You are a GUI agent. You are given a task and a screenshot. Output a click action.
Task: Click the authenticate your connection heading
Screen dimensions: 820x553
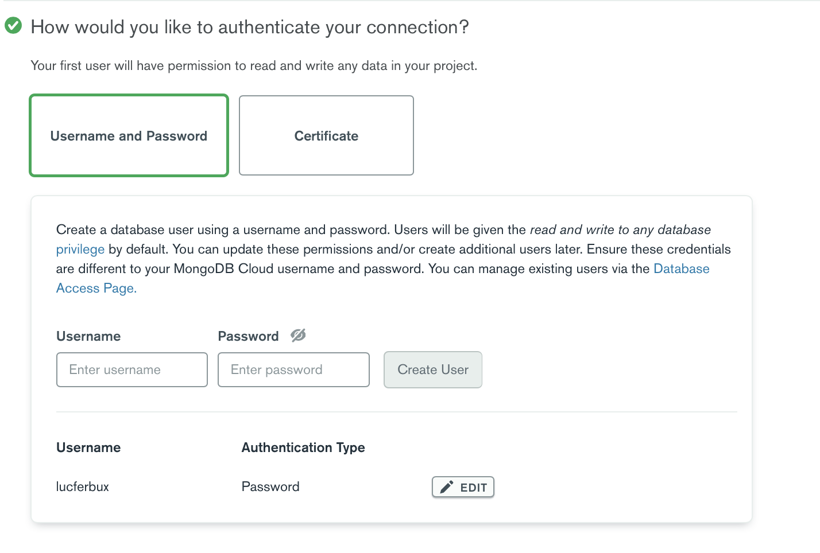250,27
